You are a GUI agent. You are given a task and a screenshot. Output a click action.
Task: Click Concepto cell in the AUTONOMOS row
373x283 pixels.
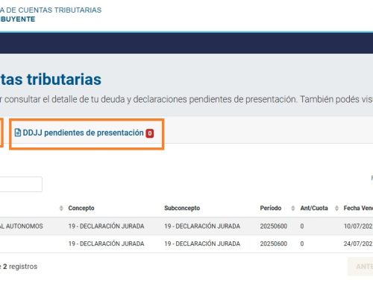click(x=106, y=226)
